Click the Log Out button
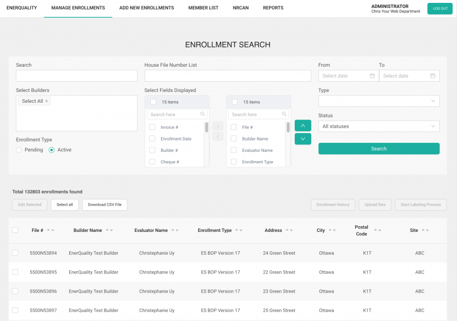The image size is (457, 321). click(x=440, y=9)
